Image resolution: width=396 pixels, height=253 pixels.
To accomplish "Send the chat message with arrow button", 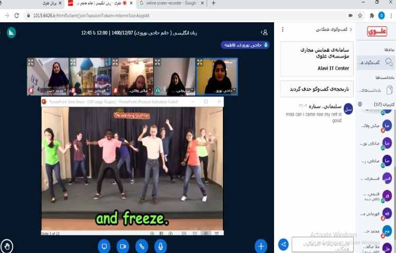I will (284, 245).
